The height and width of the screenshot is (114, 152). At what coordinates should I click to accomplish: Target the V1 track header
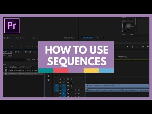pos(64,86)
